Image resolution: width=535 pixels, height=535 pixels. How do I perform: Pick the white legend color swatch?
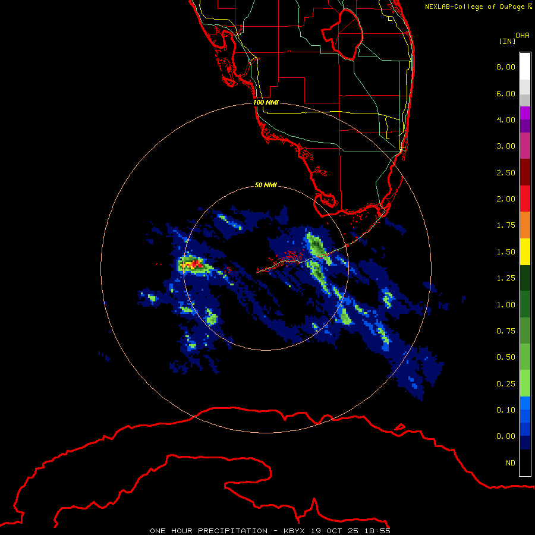(525, 66)
